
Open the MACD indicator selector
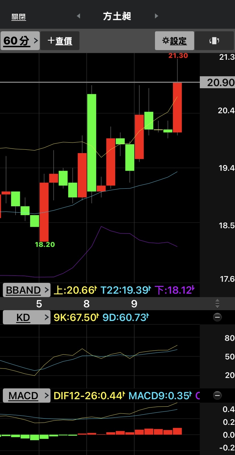(x=27, y=396)
